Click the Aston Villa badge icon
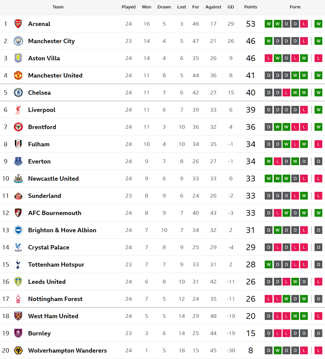This screenshot has width=325, height=359. pyautogui.click(x=18, y=58)
